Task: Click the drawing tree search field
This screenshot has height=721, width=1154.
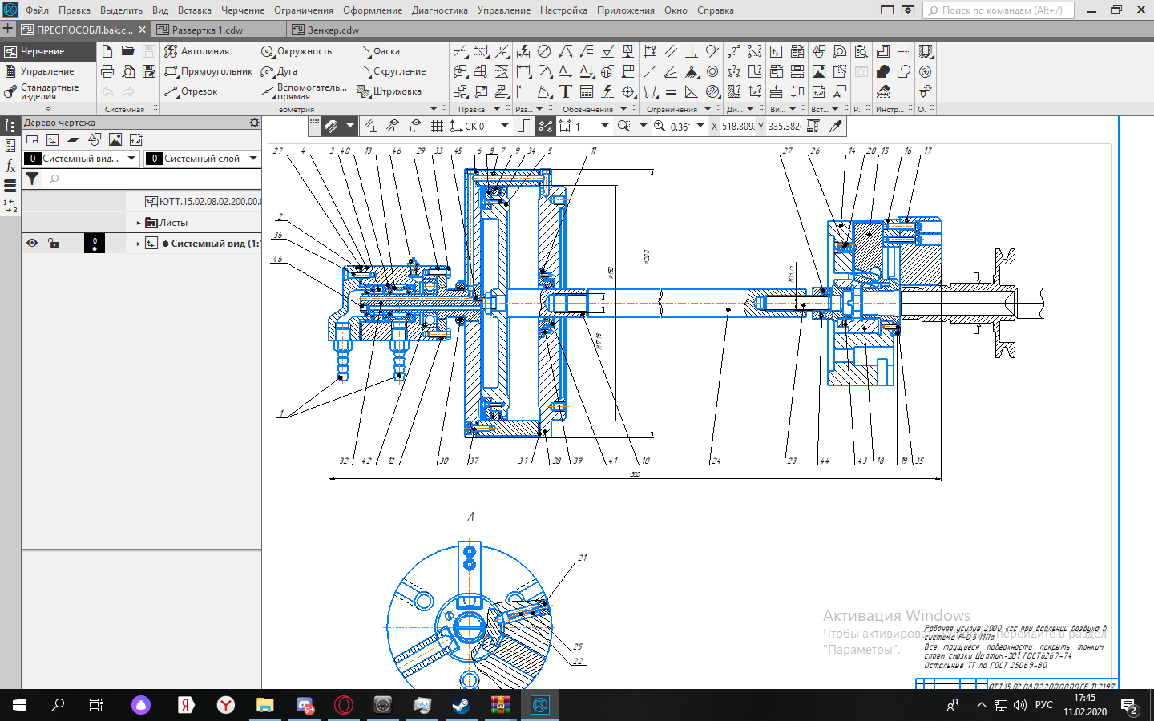Action: 152,179
